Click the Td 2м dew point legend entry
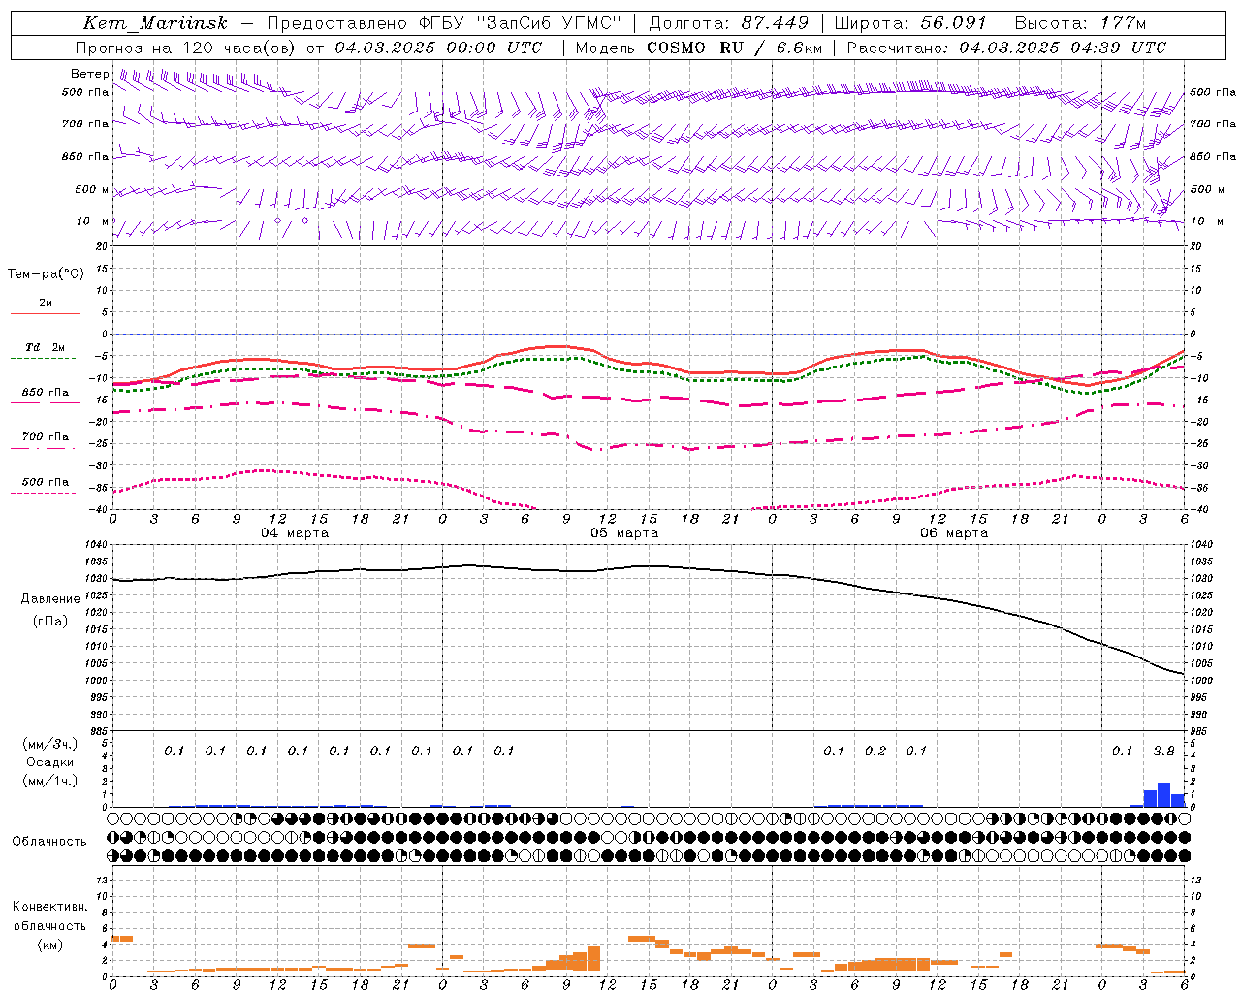Screen dimensions: 1241x993 coord(45,347)
